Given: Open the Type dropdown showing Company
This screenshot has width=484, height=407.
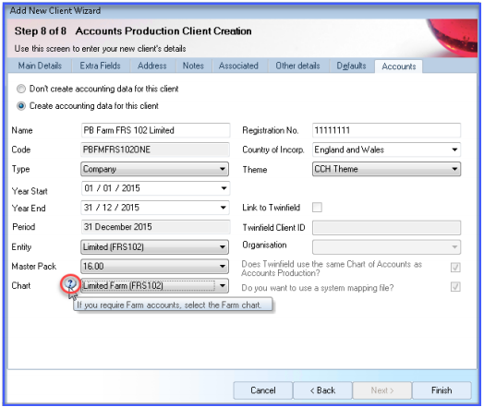Looking at the screenshot, I should click(155, 169).
